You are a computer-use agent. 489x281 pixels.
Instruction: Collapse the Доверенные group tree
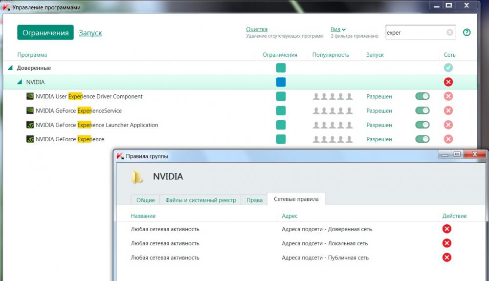coord(10,68)
